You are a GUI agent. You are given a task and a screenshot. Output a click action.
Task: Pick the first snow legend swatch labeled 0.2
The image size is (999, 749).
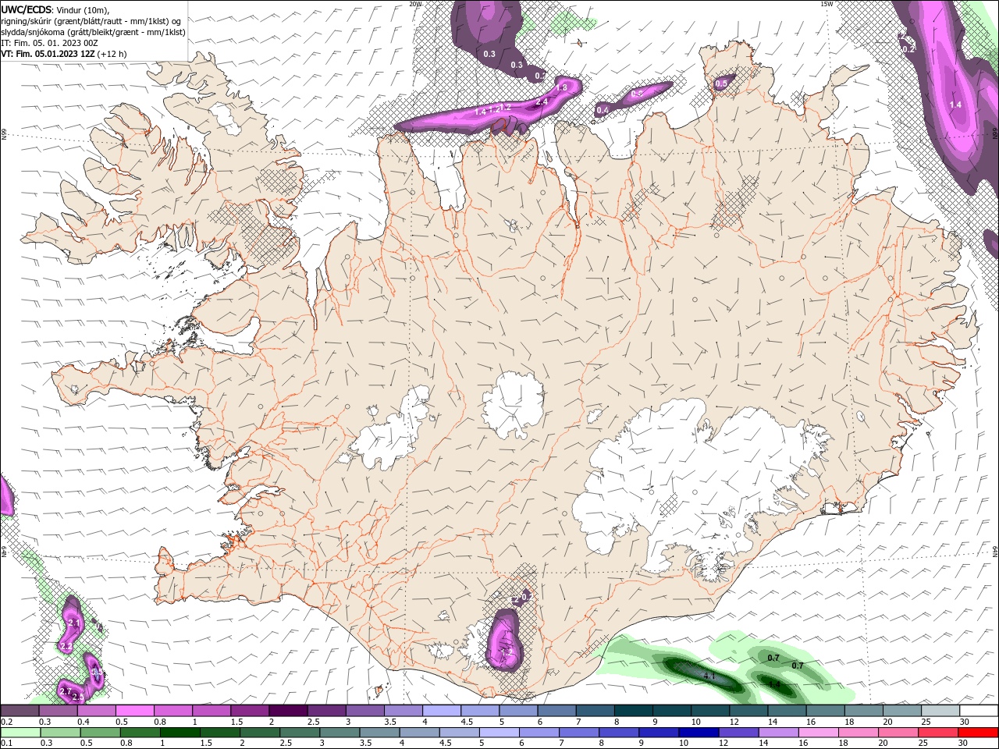pos(20,710)
